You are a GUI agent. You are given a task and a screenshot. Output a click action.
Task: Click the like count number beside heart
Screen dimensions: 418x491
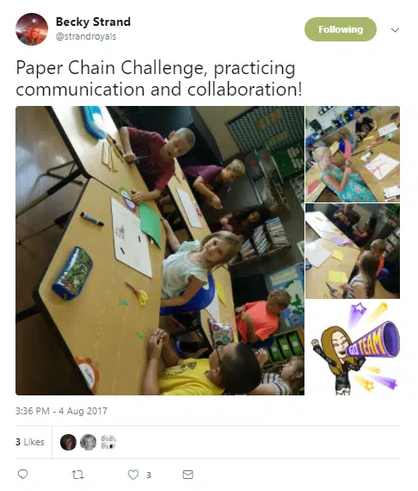(x=149, y=475)
